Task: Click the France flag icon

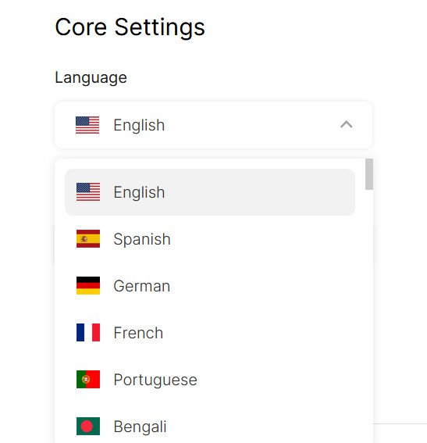Action: click(88, 333)
